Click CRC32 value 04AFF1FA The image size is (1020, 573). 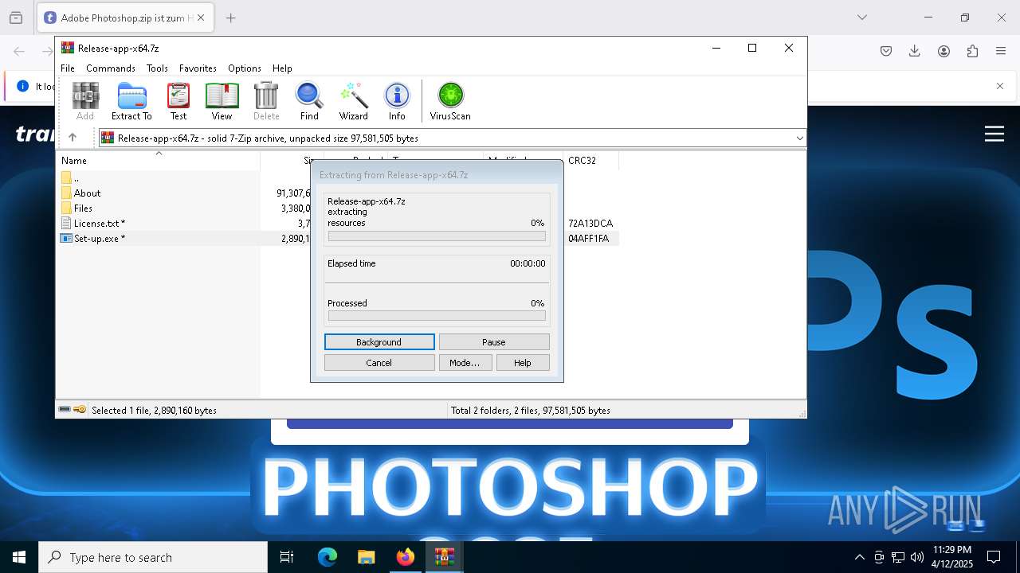point(589,239)
